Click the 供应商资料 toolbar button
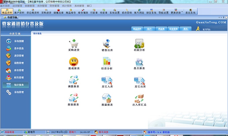The height and width of the screenshot is (136, 228). pos(33,11)
